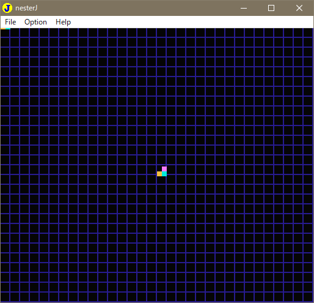
Task: Open the Option menu
Action: pos(35,22)
